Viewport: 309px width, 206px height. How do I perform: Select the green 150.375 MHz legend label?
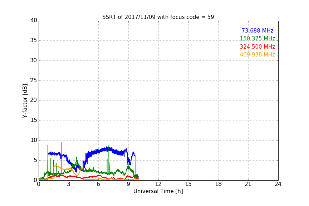pyautogui.click(x=257, y=38)
